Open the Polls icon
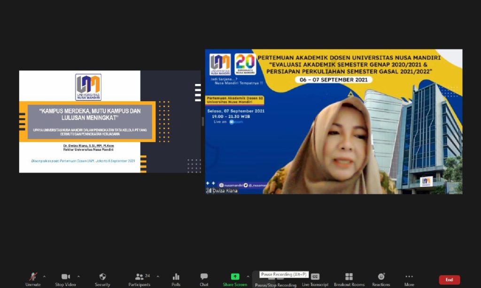 pos(176,280)
